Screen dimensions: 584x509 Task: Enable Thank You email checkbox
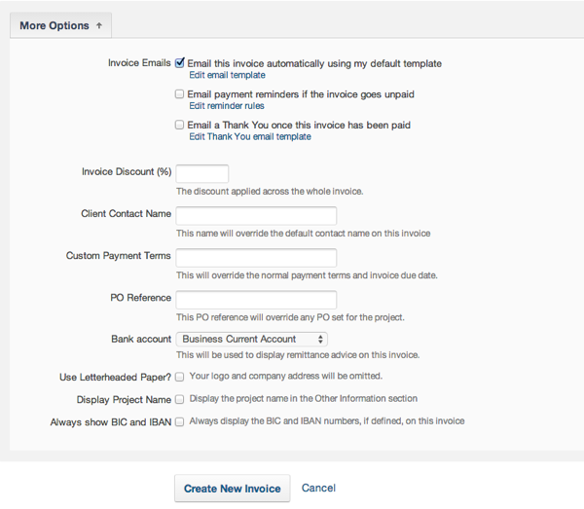pyautogui.click(x=180, y=126)
